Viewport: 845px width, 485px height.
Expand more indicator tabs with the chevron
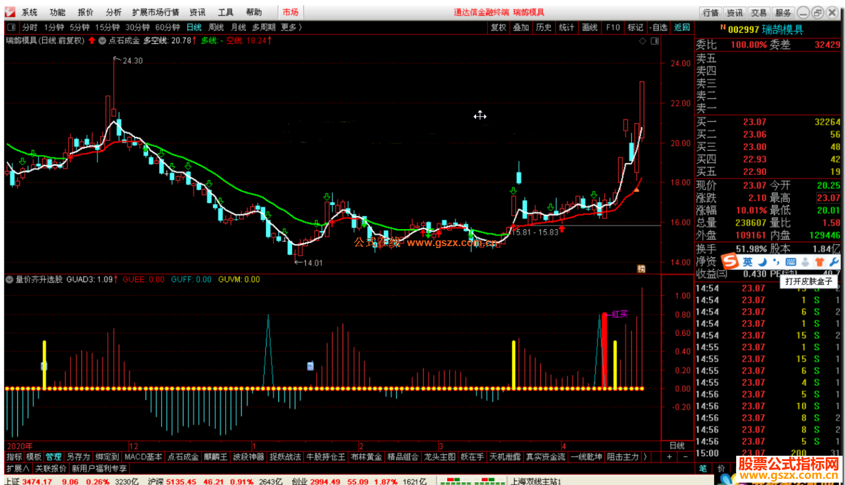[645, 457]
